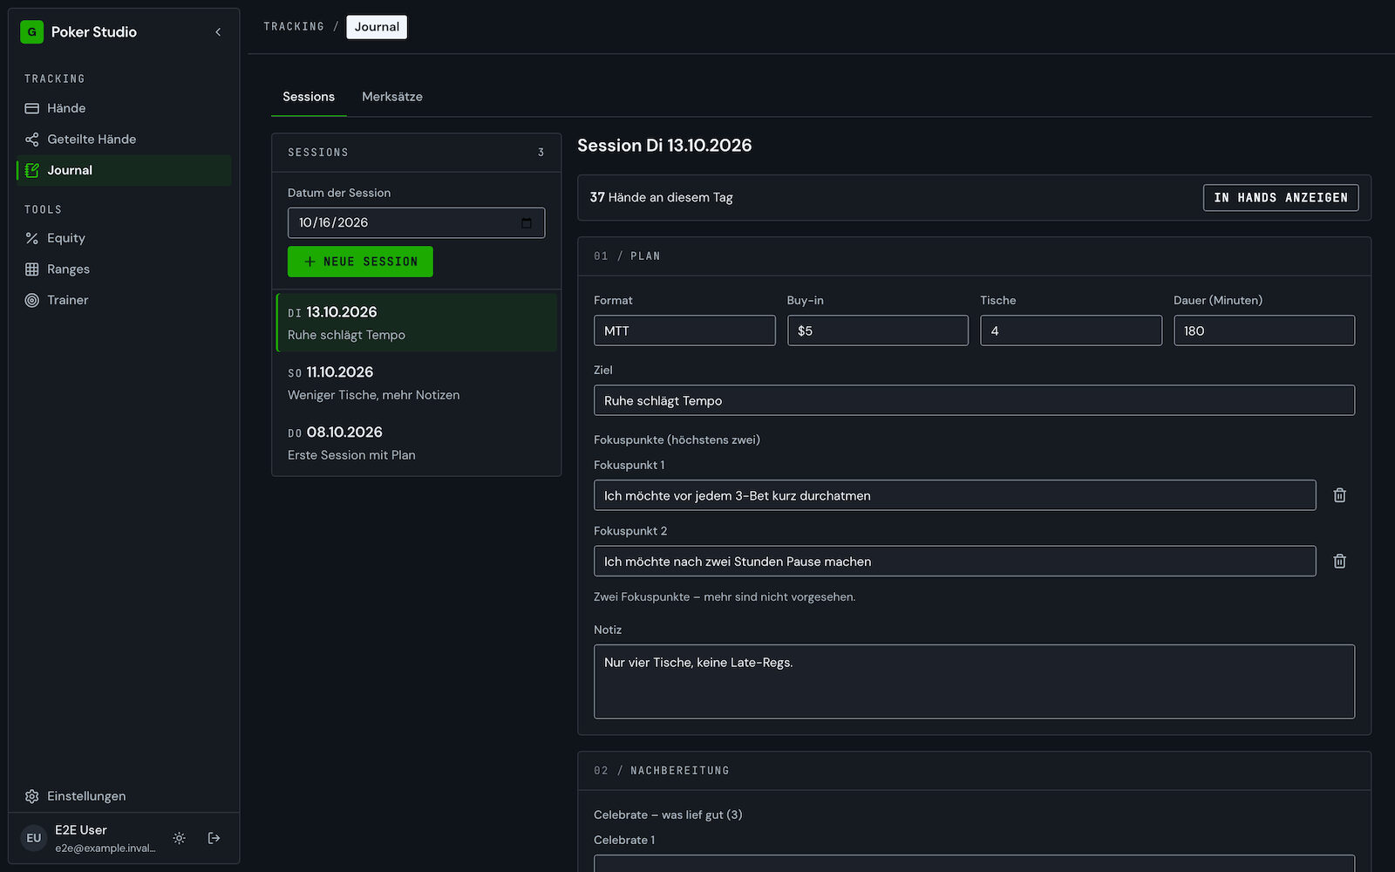
Task: Delete Fokuspunkt 2 with trash icon
Action: [x=1340, y=562]
